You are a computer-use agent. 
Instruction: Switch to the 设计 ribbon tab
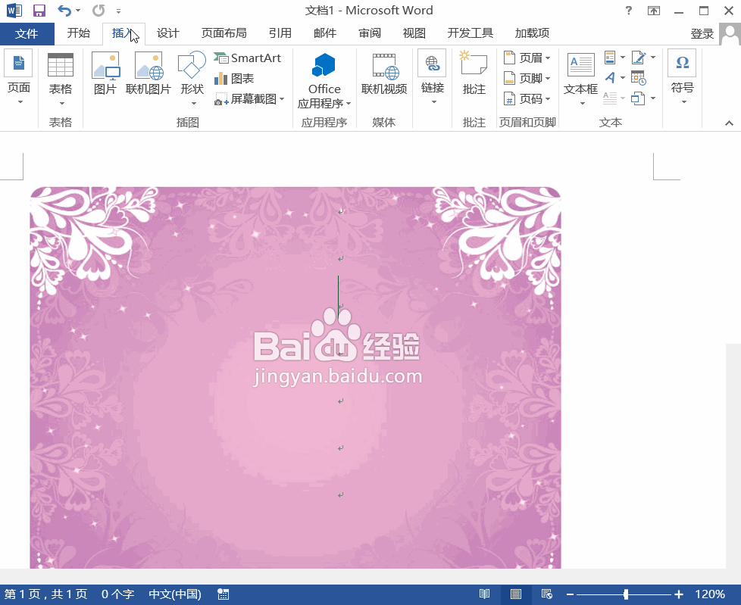tap(167, 33)
